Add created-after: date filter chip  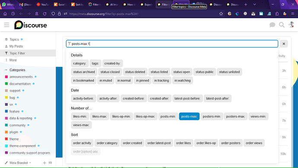coord(159,98)
